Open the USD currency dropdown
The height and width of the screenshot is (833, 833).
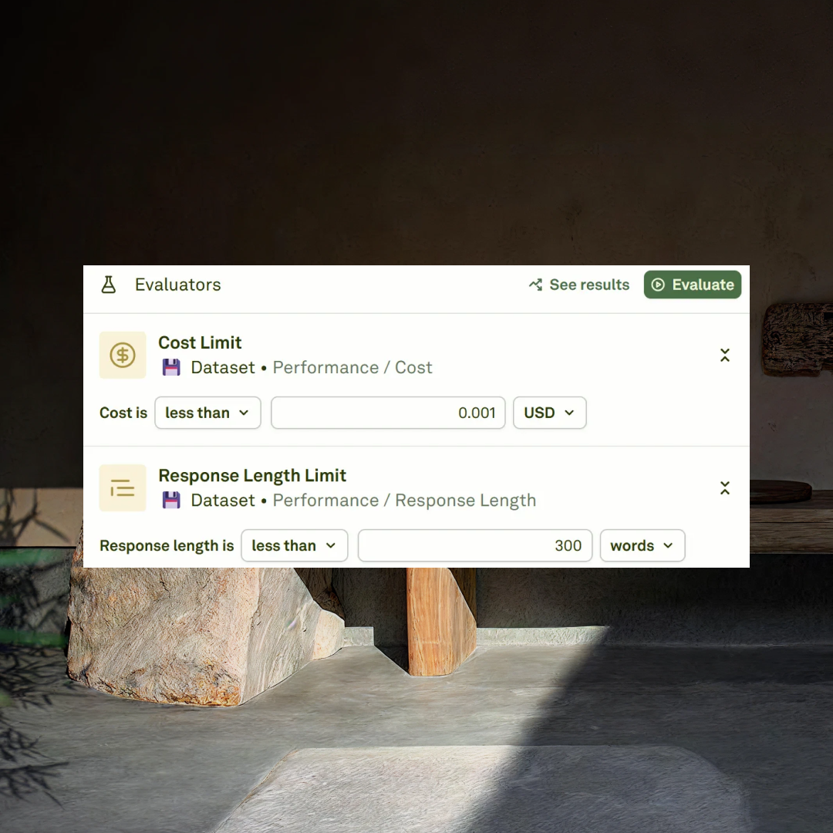pos(549,413)
